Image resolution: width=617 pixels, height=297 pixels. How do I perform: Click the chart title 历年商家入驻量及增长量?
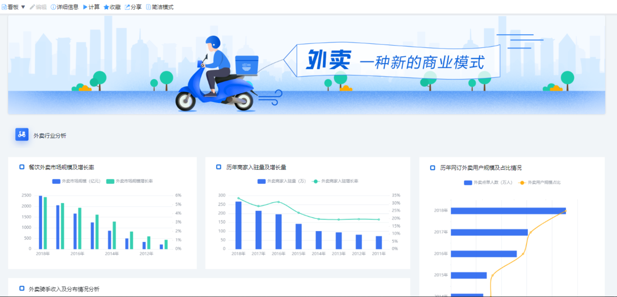pyautogui.click(x=256, y=167)
